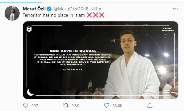Viewport: 184px width, 111px height.
Task: Click the 9.8K retweets count
Action: (x=75, y=106)
